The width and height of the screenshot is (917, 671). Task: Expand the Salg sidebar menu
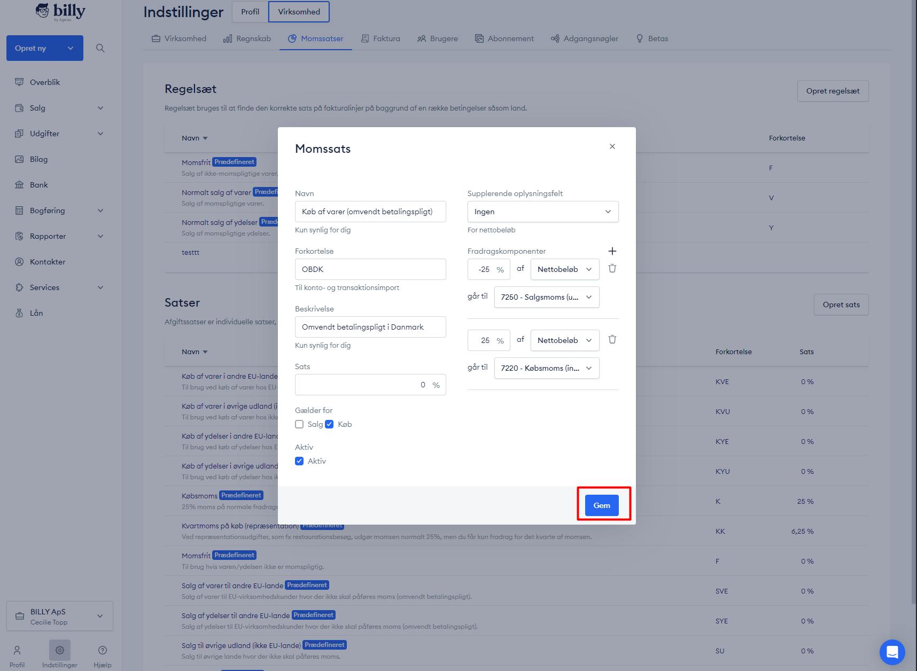[x=100, y=108]
